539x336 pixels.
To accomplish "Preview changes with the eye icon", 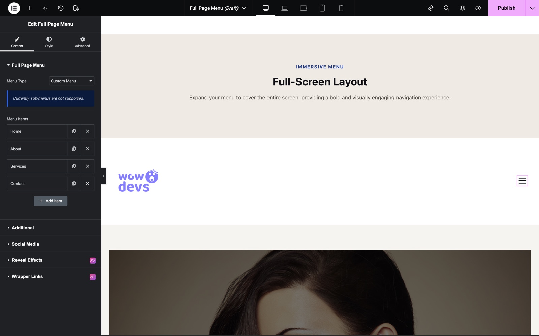I will 478,8.
